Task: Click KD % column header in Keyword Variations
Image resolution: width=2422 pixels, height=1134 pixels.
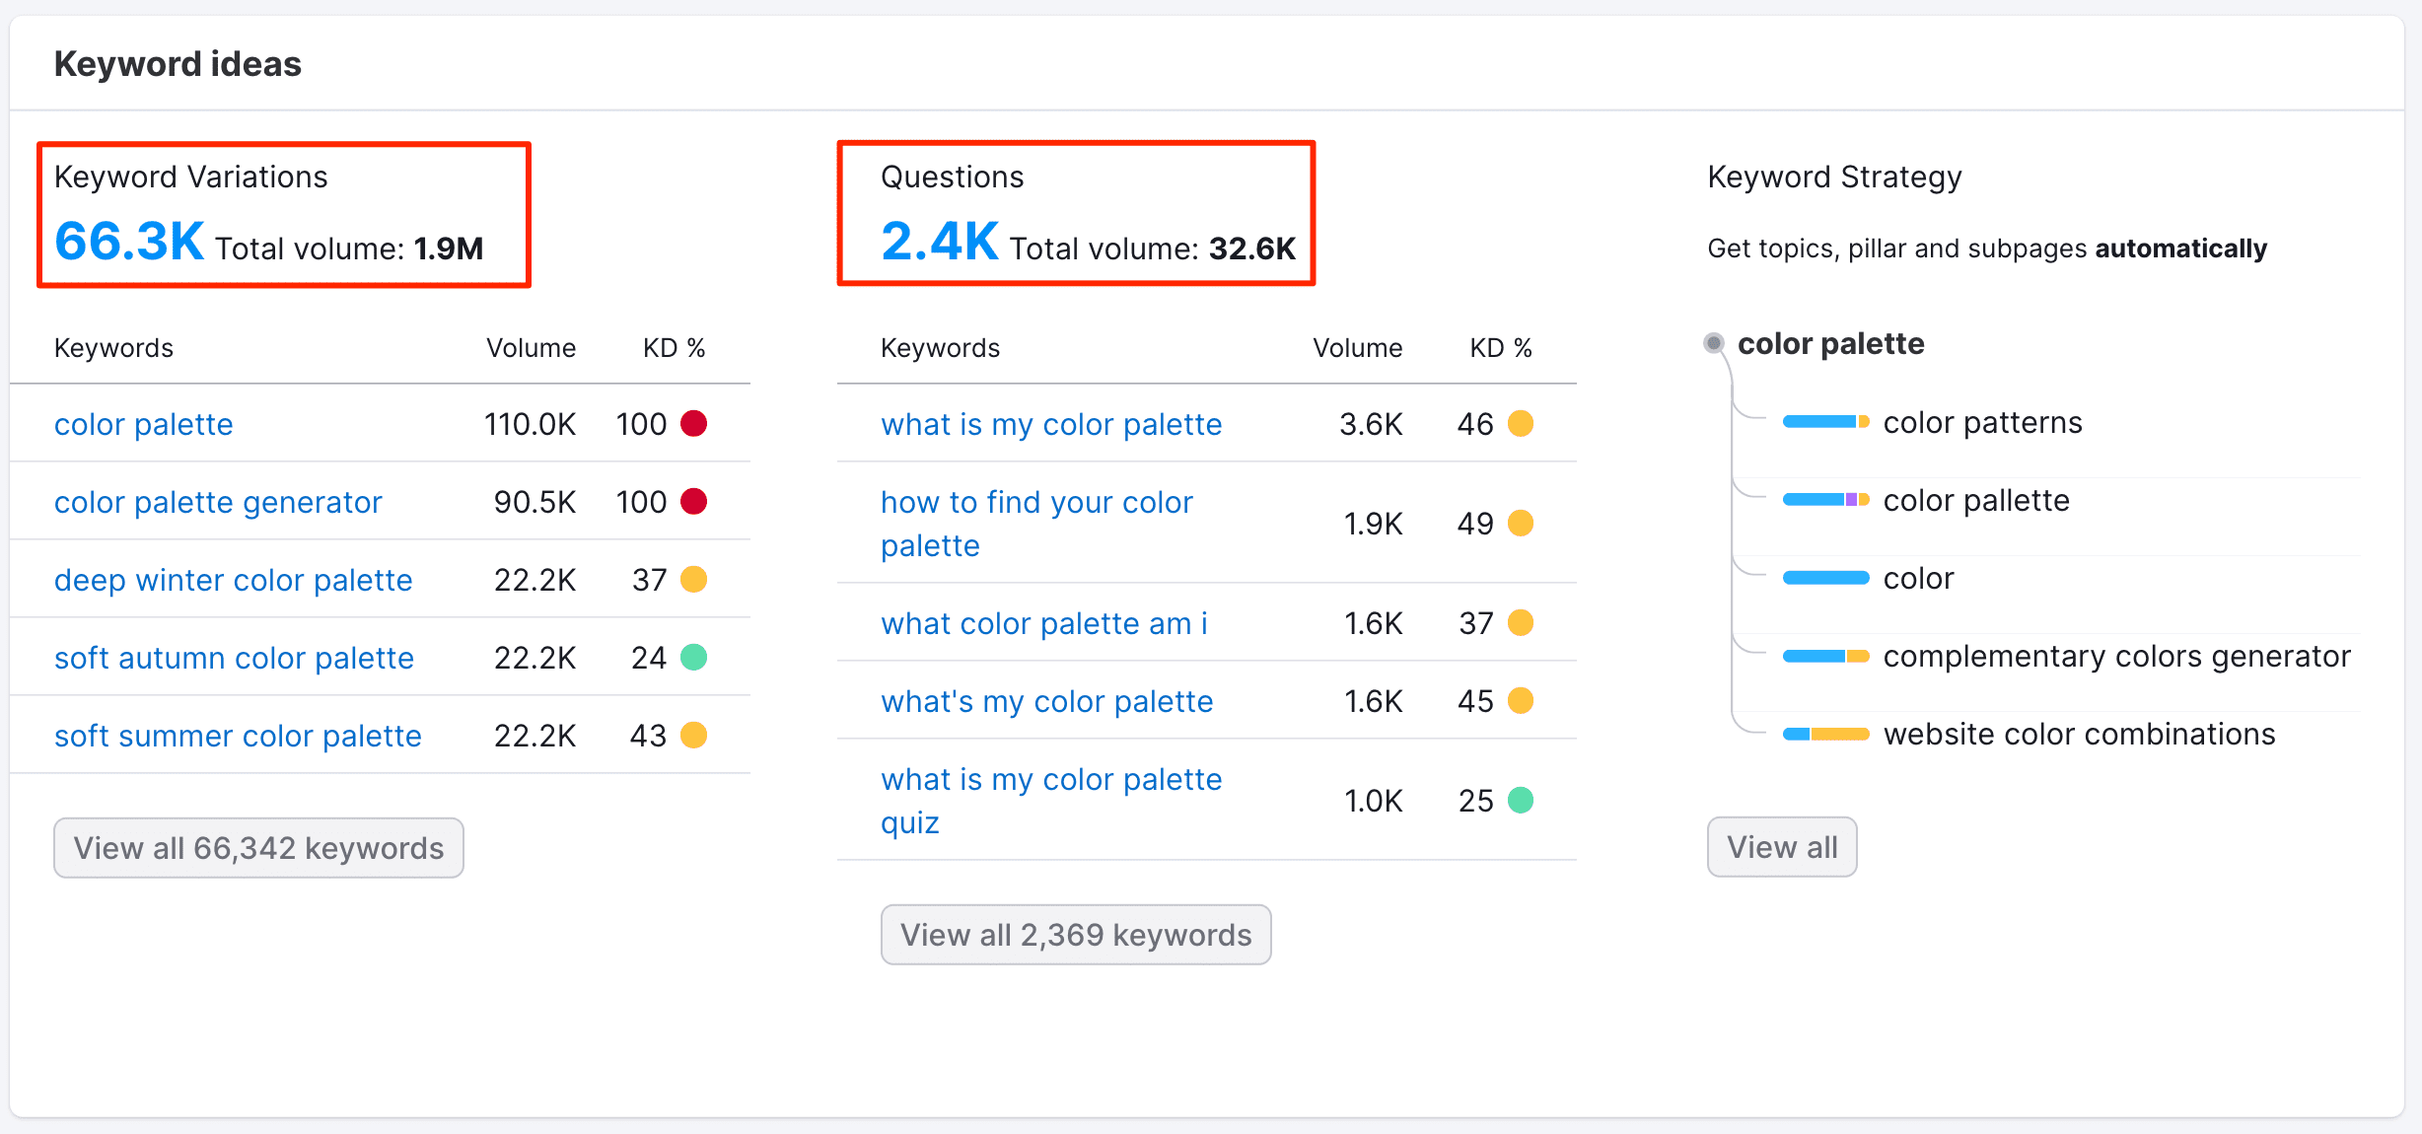Action: [675, 348]
